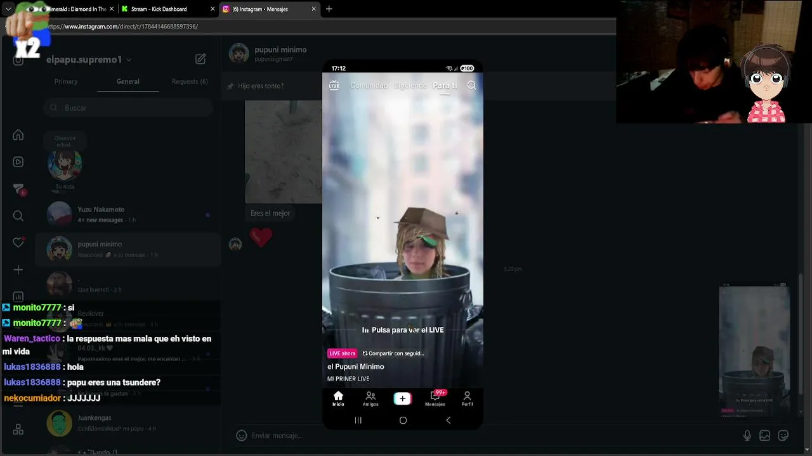Viewport: 812px width, 456px height.
Task: Tap 'Compartir con seguid...' on the phone
Action: [393, 353]
